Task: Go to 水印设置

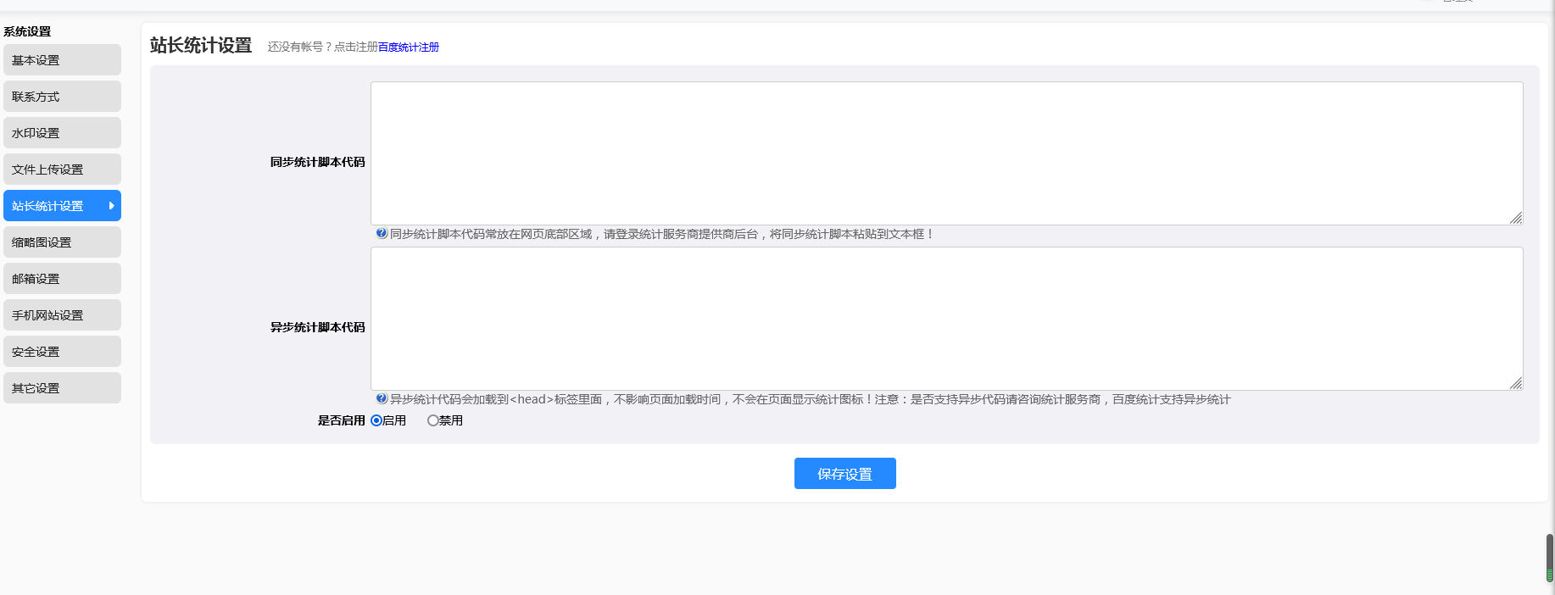Action: [x=62, y=133]
